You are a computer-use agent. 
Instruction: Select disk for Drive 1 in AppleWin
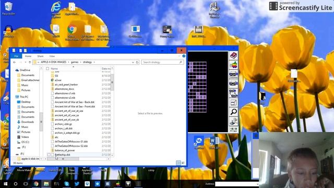pos(233,74)
